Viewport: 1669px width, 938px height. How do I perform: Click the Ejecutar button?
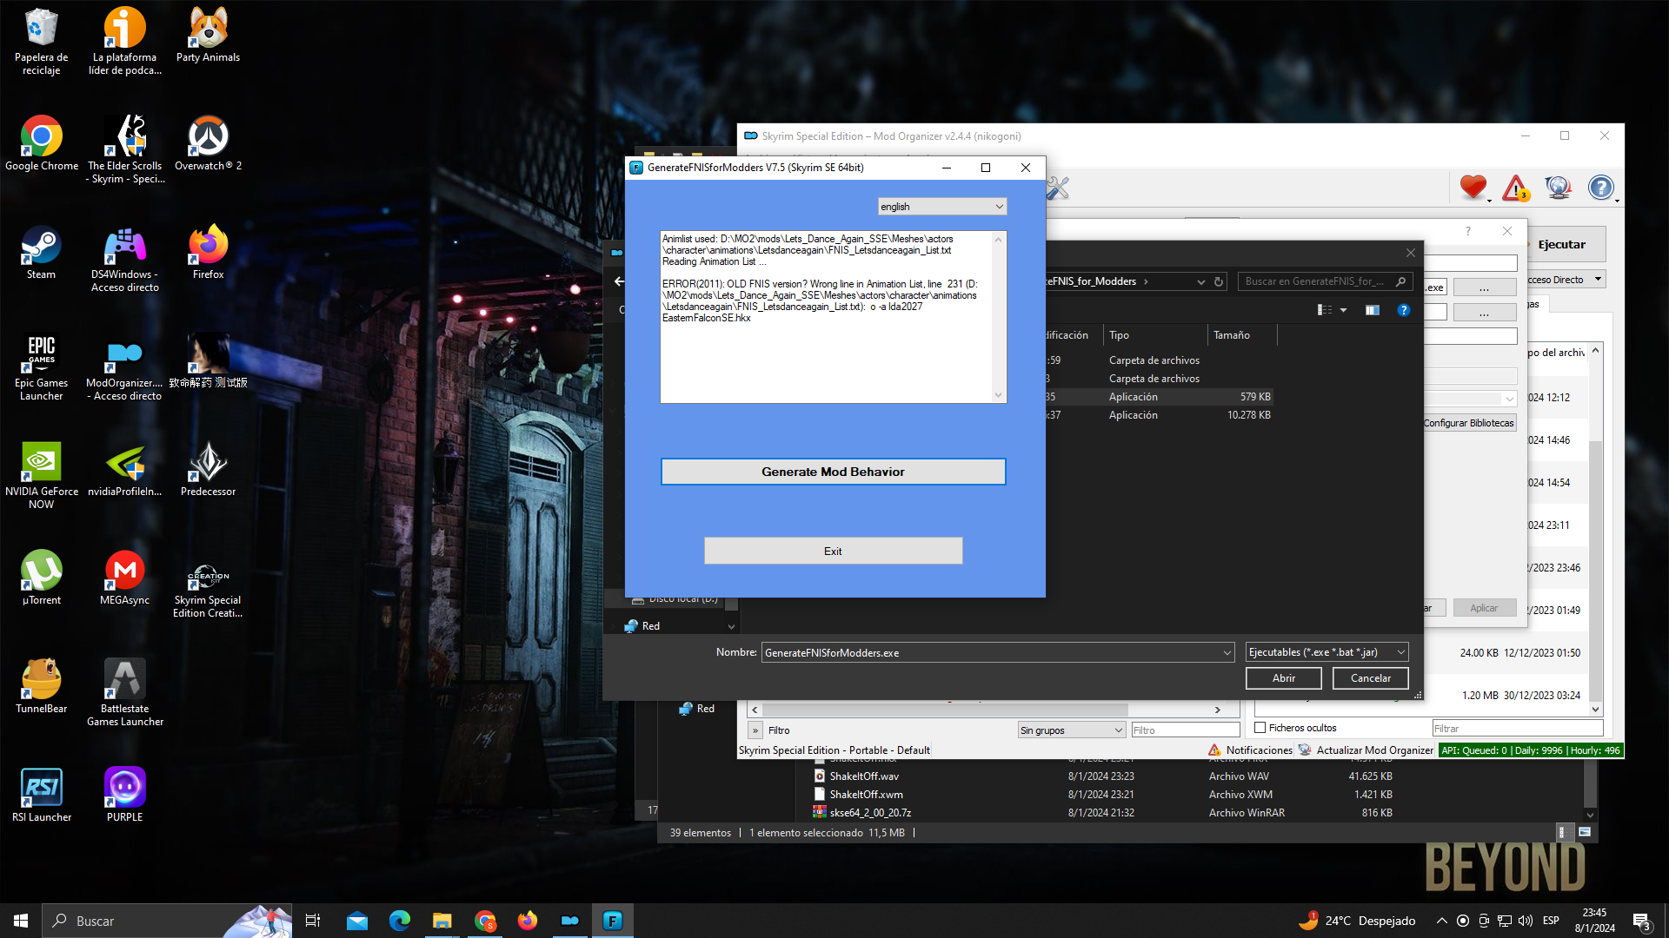pos(1561,245)
